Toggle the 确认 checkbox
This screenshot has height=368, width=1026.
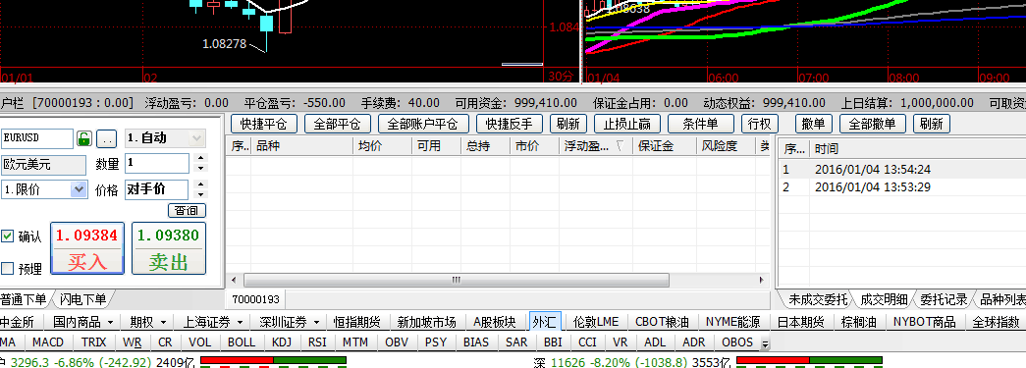coord(7,236)
